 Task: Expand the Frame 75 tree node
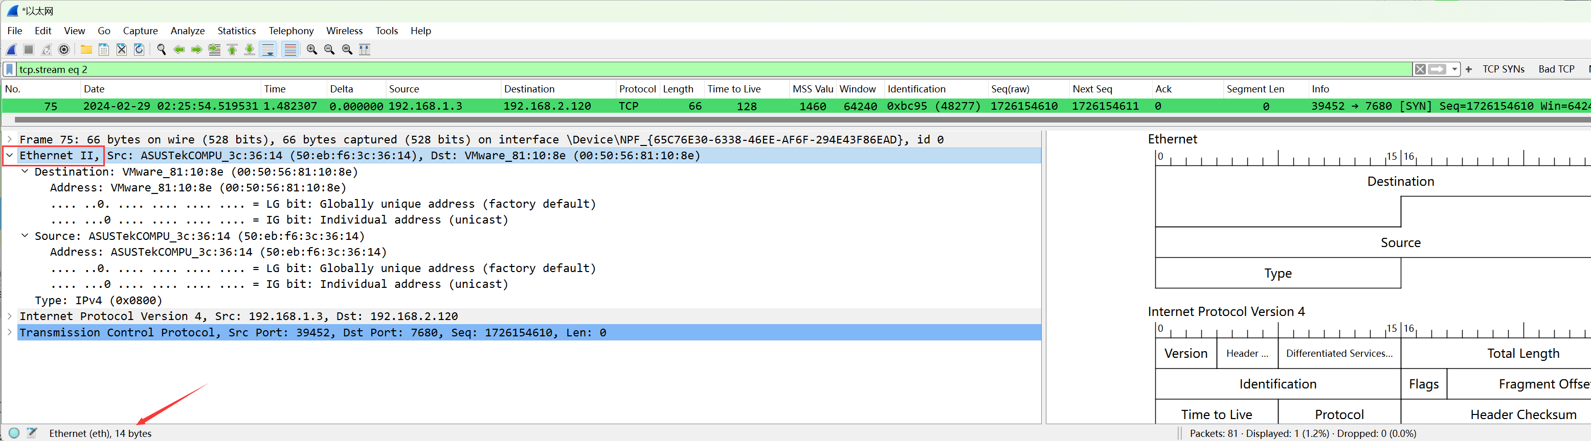point(10,139)
